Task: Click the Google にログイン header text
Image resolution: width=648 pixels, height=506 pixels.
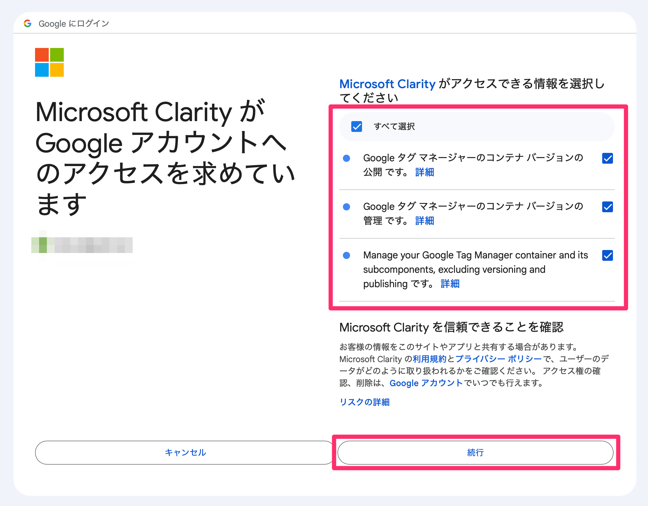Action: (74, 24)
